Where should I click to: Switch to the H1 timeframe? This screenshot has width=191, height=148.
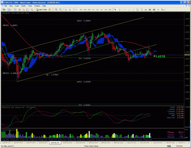pos(93,9)
